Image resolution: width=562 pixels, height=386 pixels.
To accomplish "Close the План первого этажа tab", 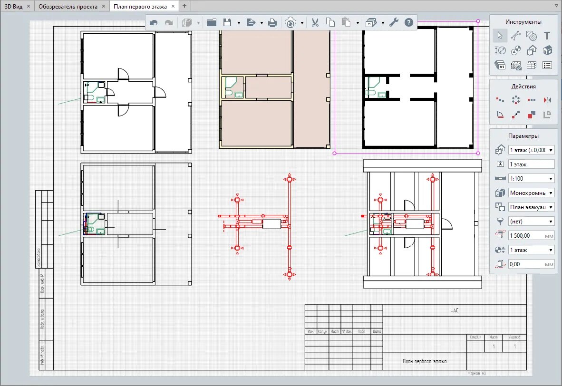I will (x=173, y=7).
